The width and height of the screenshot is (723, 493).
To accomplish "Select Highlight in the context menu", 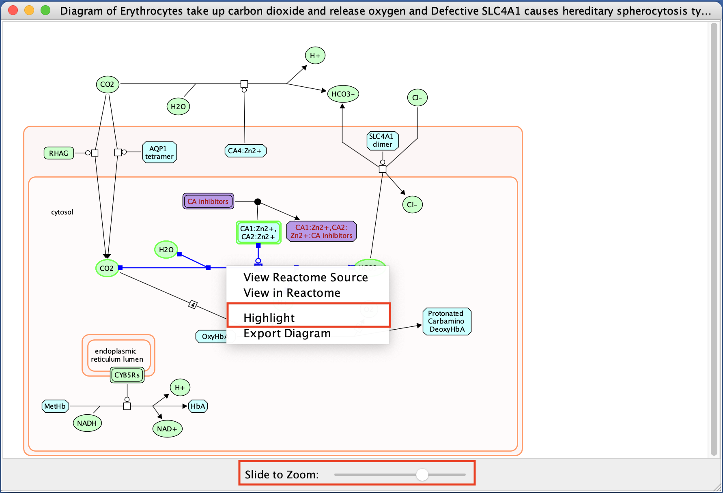I will [269, 318].
